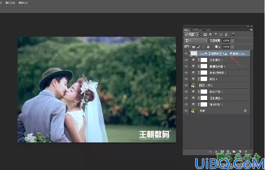Click link layers icon at panel bottom
This screenshot has width=265, height=170.
click(210, 152)
